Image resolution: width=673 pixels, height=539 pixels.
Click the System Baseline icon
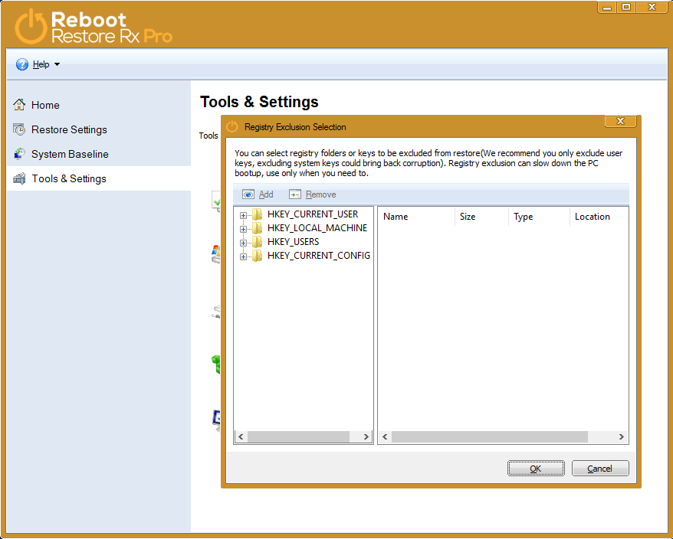click(x=19, y=154)
